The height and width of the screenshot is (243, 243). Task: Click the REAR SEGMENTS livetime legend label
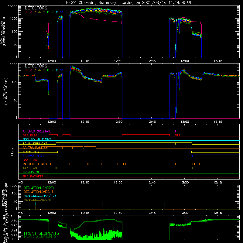pyautogui.click(x=40, y=237)
